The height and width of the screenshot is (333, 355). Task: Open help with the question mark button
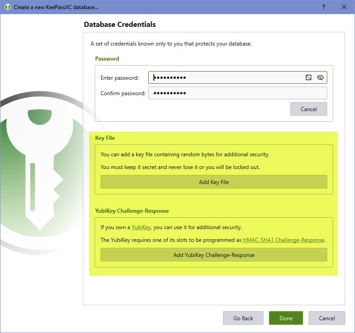click(324, 7)
